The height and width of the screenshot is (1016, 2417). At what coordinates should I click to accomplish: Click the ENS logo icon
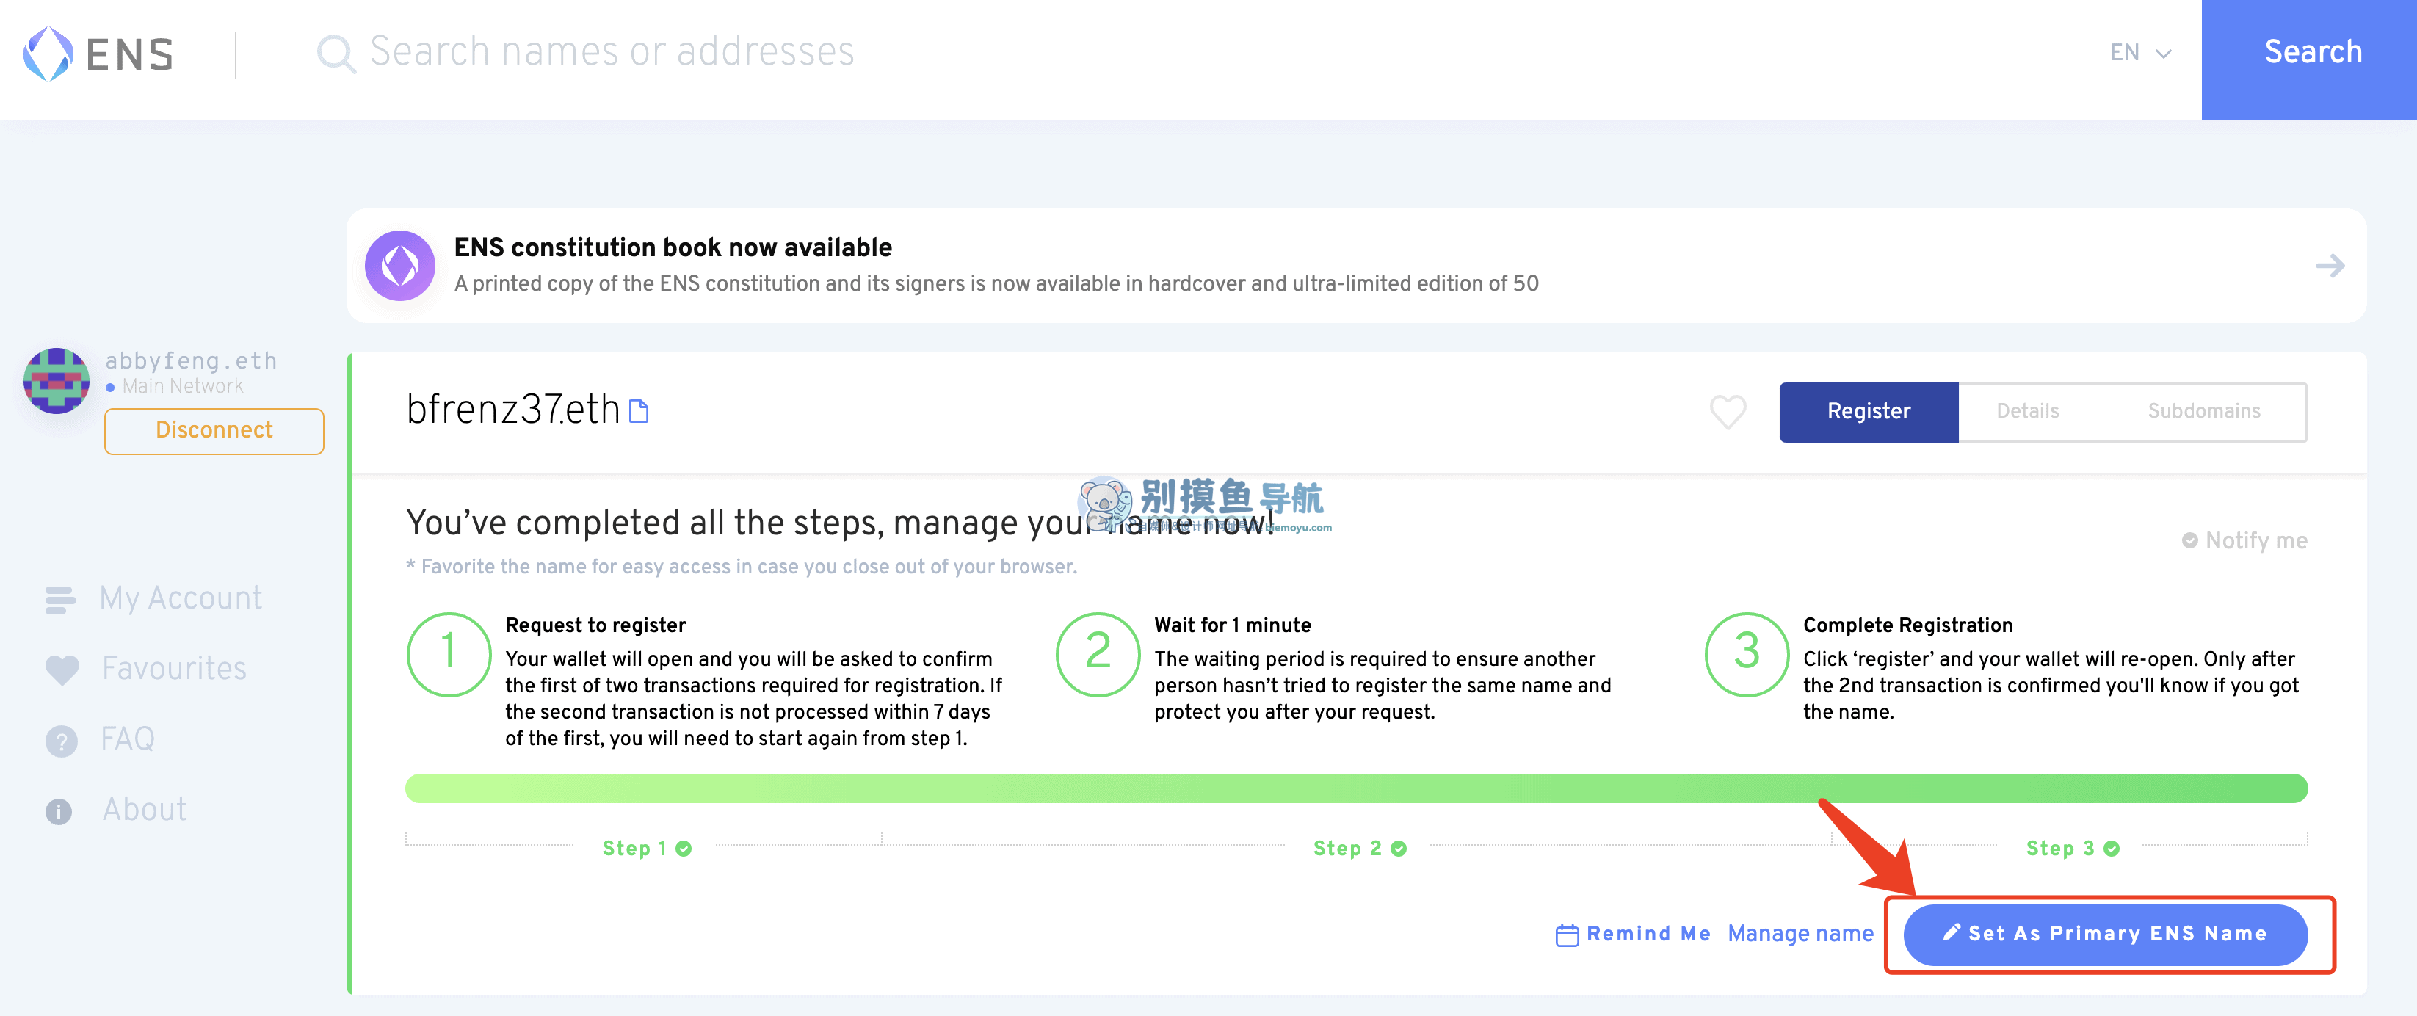point(48,54)
